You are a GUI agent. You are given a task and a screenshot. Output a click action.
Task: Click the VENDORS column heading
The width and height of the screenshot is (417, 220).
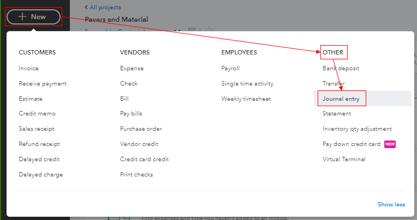tap(135, 52)
